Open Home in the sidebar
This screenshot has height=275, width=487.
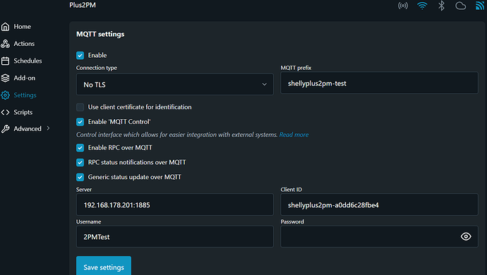point(22,27)
